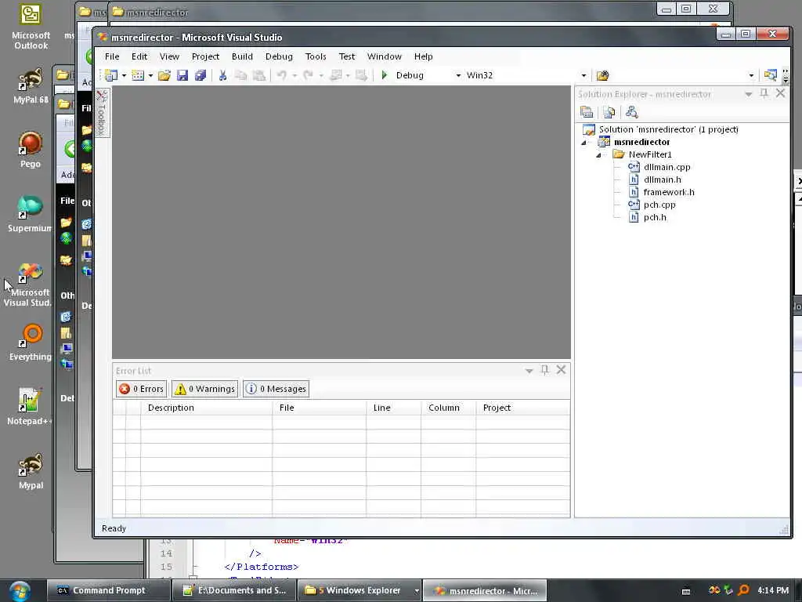This screenshot has width=802, height=602.
Task: Click the Windows Start orb
Action: (20, 591)
